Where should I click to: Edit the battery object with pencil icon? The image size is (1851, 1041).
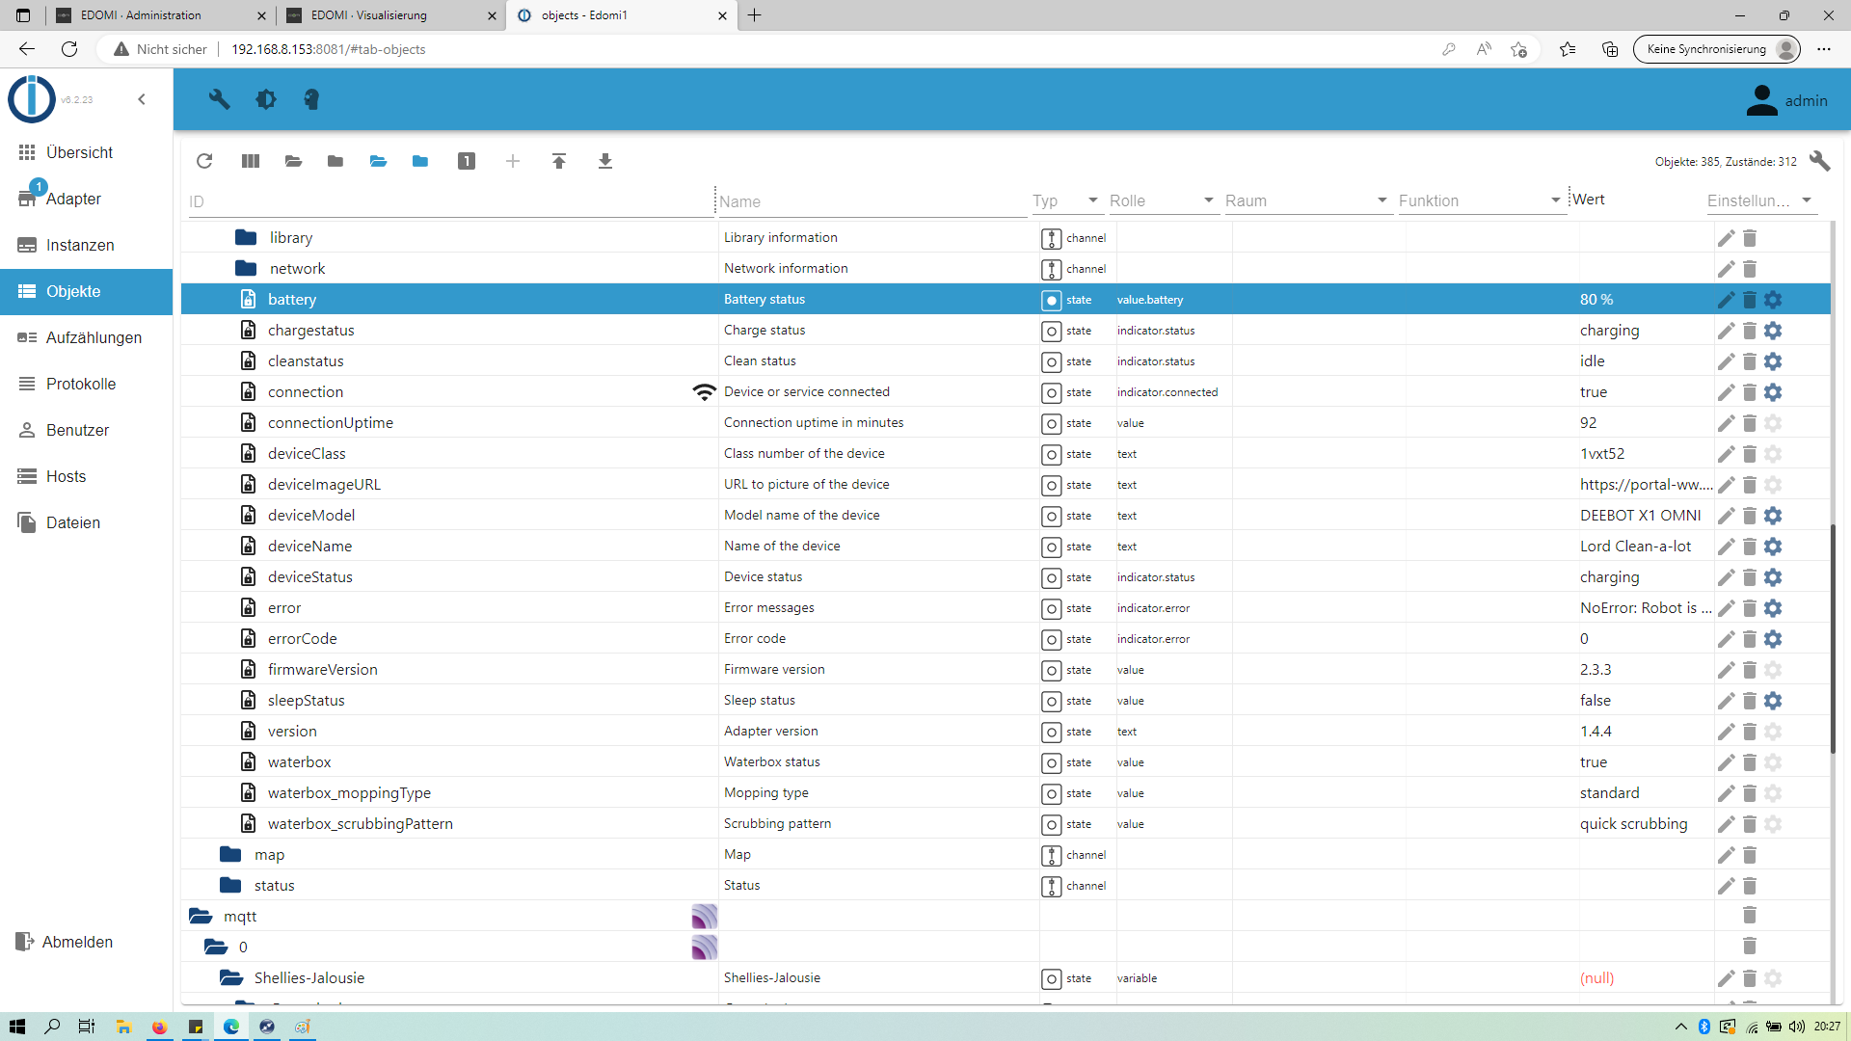click(1726, 300)
